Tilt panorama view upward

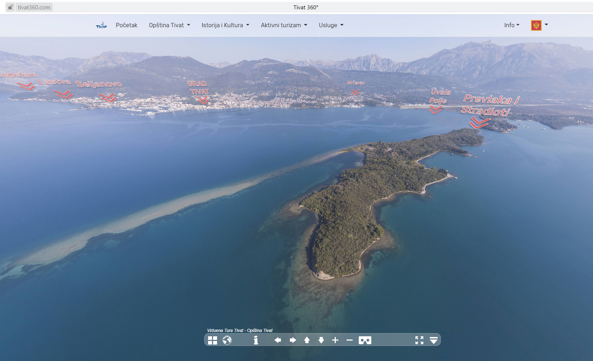pos(307,340)
